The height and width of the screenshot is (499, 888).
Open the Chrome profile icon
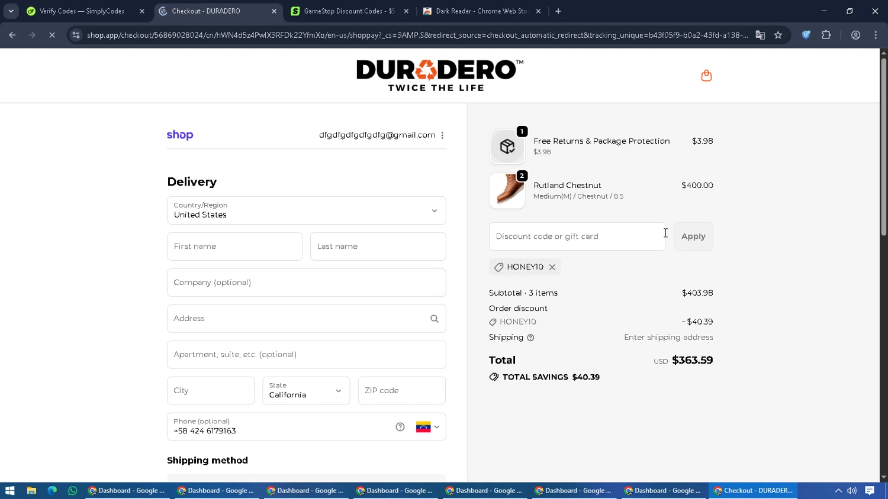point(855,35)
